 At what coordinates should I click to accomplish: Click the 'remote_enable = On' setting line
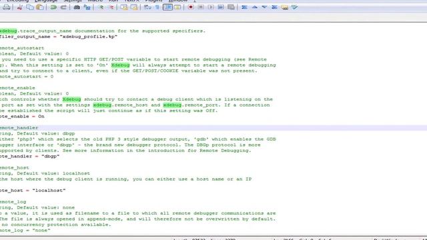pyautogui.click(x=22, y=117)
